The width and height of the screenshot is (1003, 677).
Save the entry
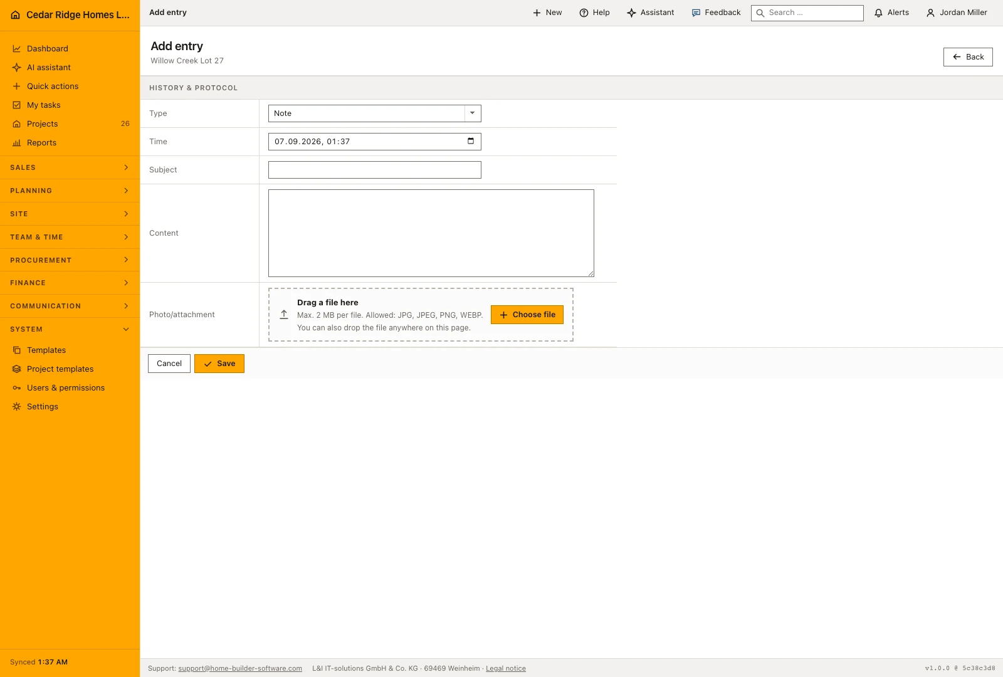(219, 364)
